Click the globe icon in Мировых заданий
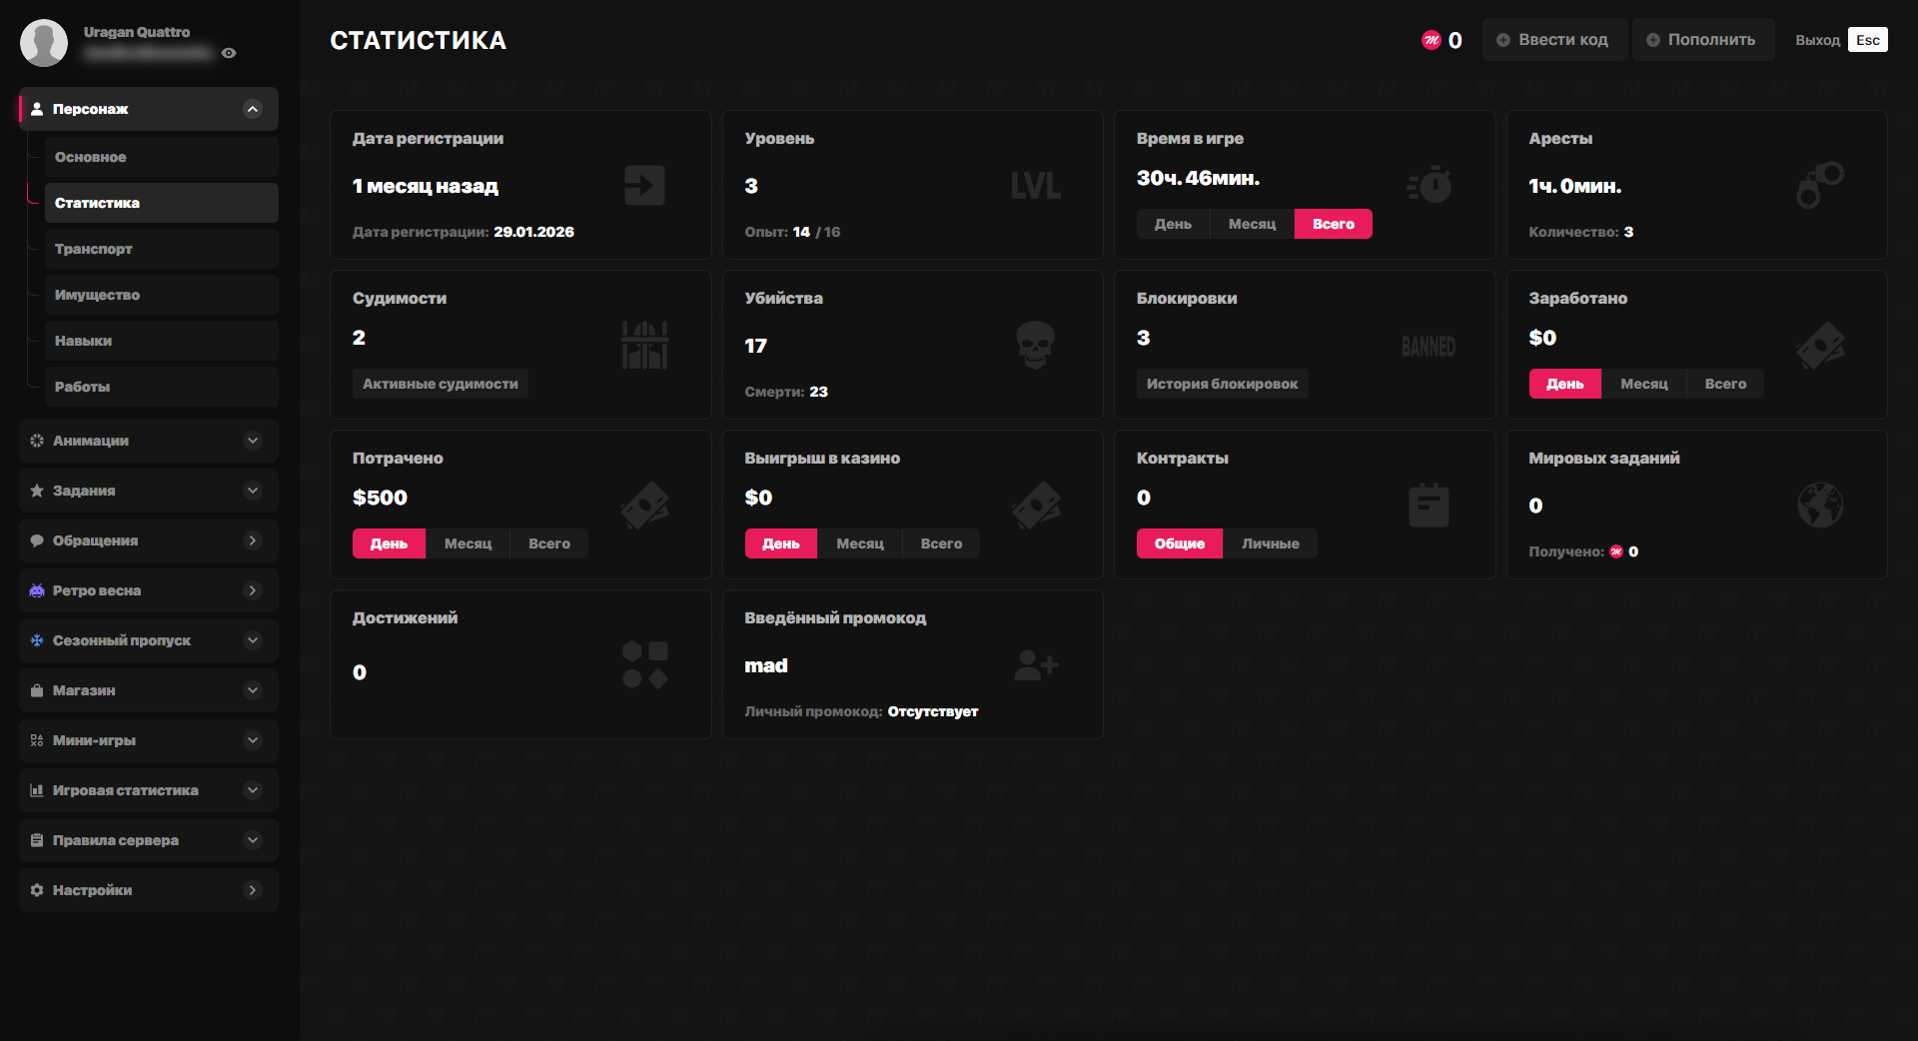Screen dimensions: 1918x1041 pyautogui.click(x=1820, y=505)
